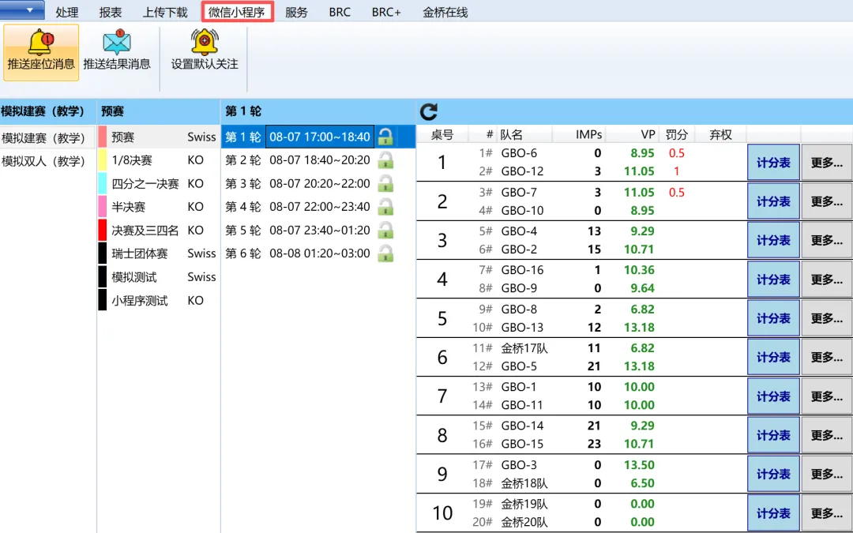Select 模拟建赛（教学） in tournament list
The height and width of the screenshot is (533, 853).
tap(48, 137)
